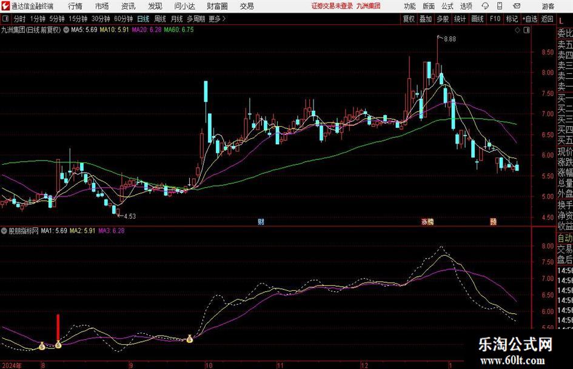
Task: Click the MA20: 6.28 label
Action: coord(147,30)
